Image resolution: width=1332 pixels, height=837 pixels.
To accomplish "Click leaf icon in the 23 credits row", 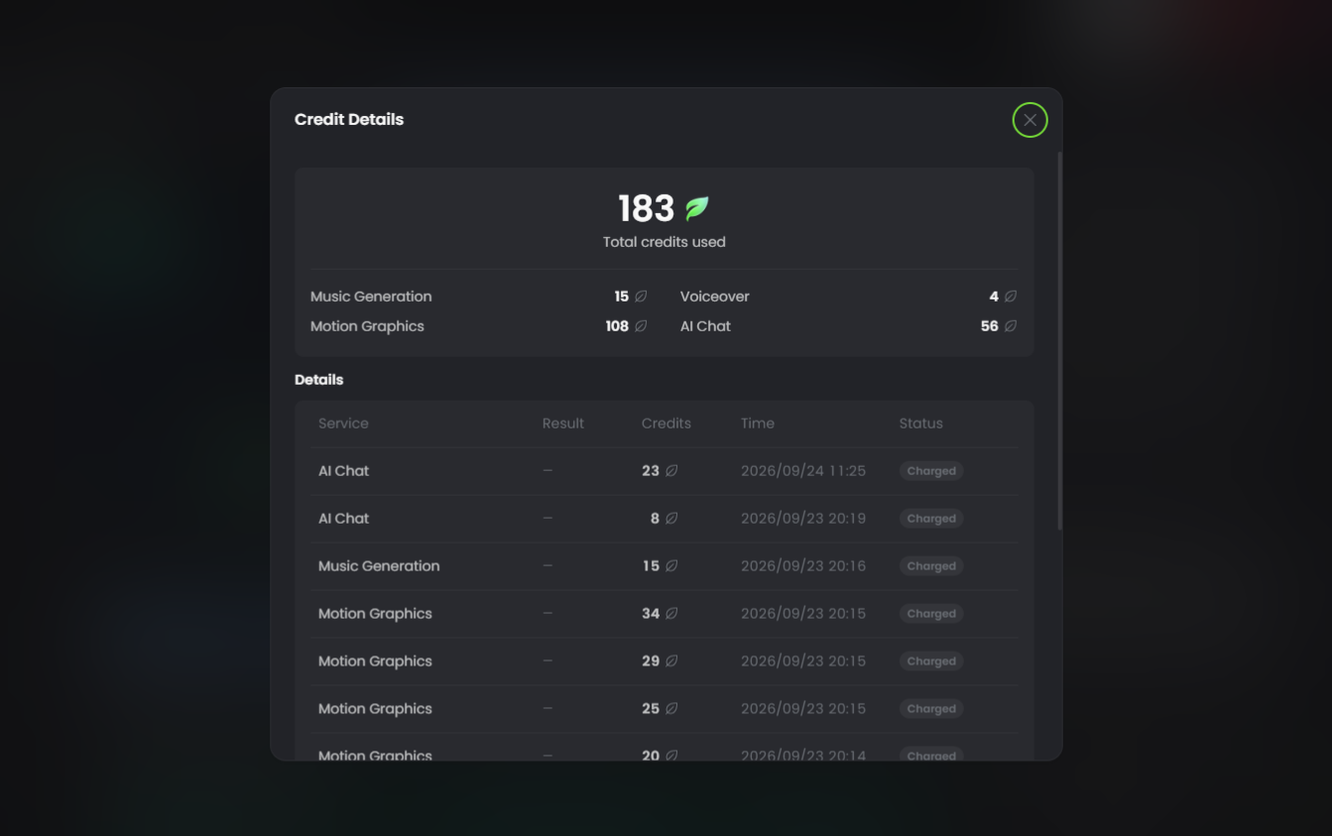I will pyautogui.click(x=671, y=471).
